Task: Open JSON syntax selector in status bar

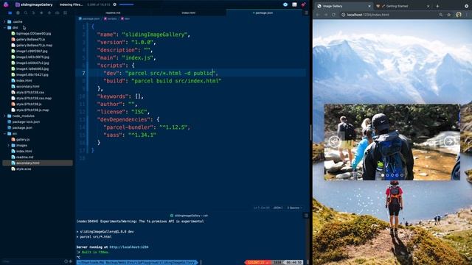Action: 277,208
